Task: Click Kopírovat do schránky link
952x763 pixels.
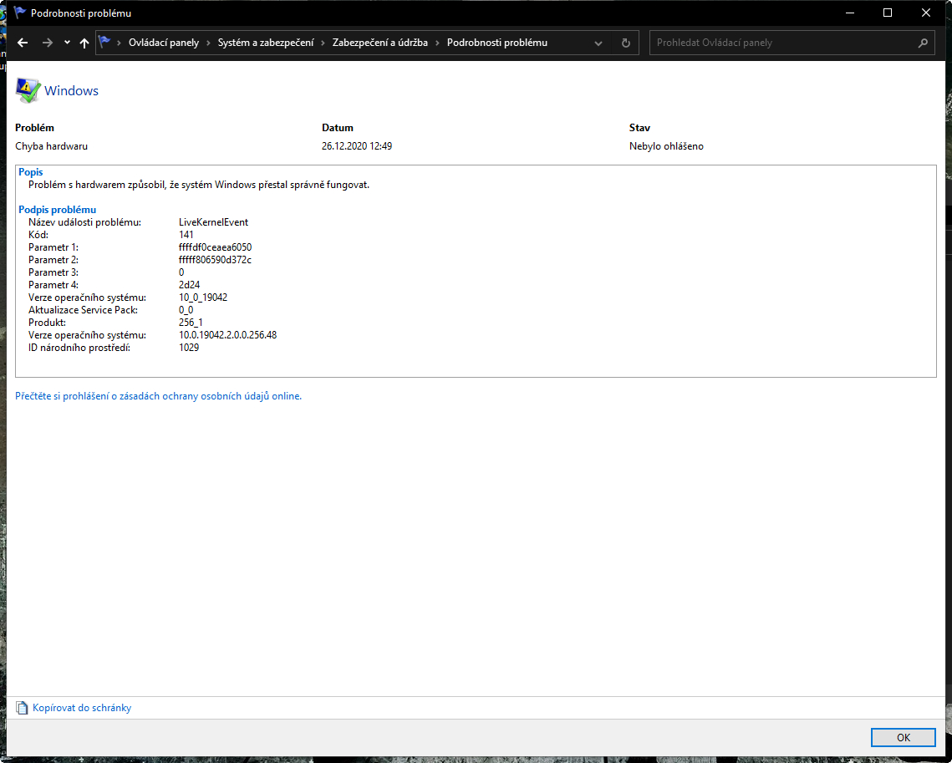Action: 82,708
